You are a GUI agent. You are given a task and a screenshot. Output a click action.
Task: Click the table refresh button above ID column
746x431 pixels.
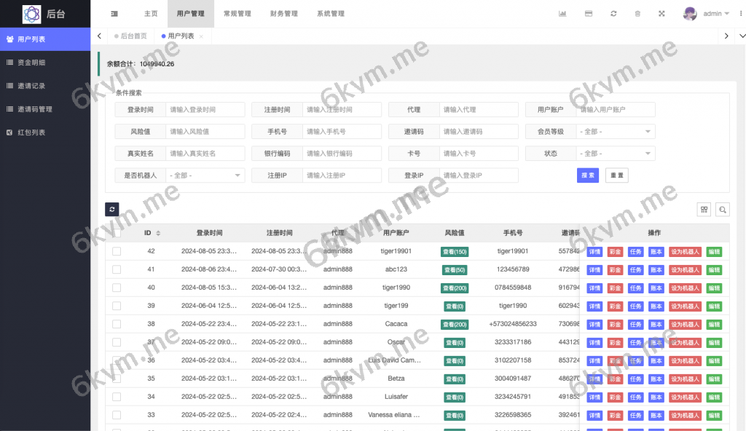click(x=112, y=209)
